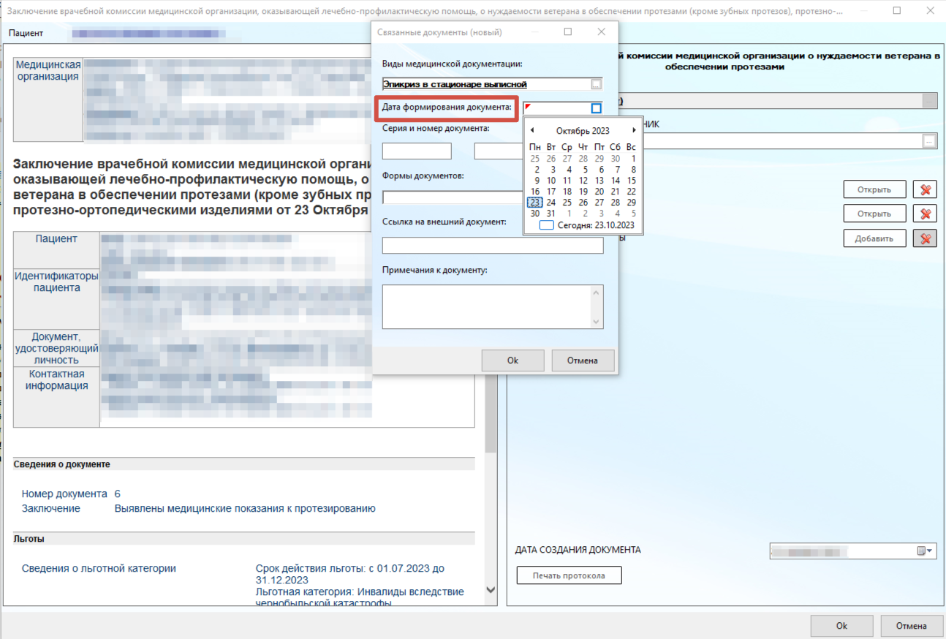Focus Ссылка на внешний документ field
The height and width of the screenshot is (639, 946).
point(493,245)
